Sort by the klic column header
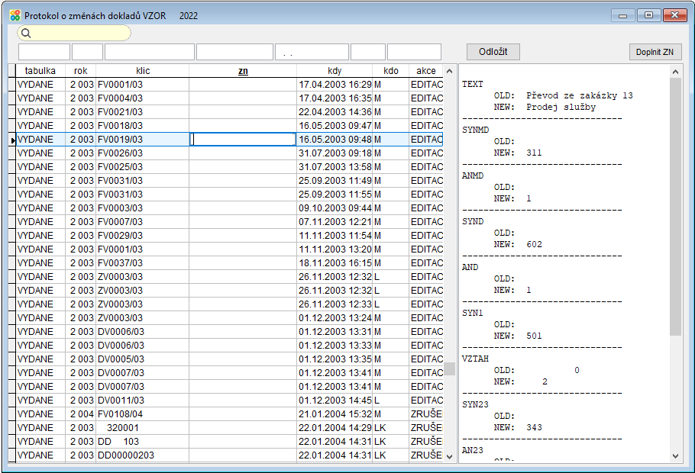Image resolution: width=695 pixels, height=473 pixels. point(143,71)
